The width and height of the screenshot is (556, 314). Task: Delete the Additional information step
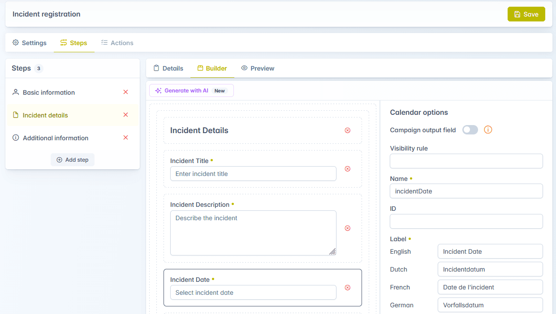click(x=125, y=138)
